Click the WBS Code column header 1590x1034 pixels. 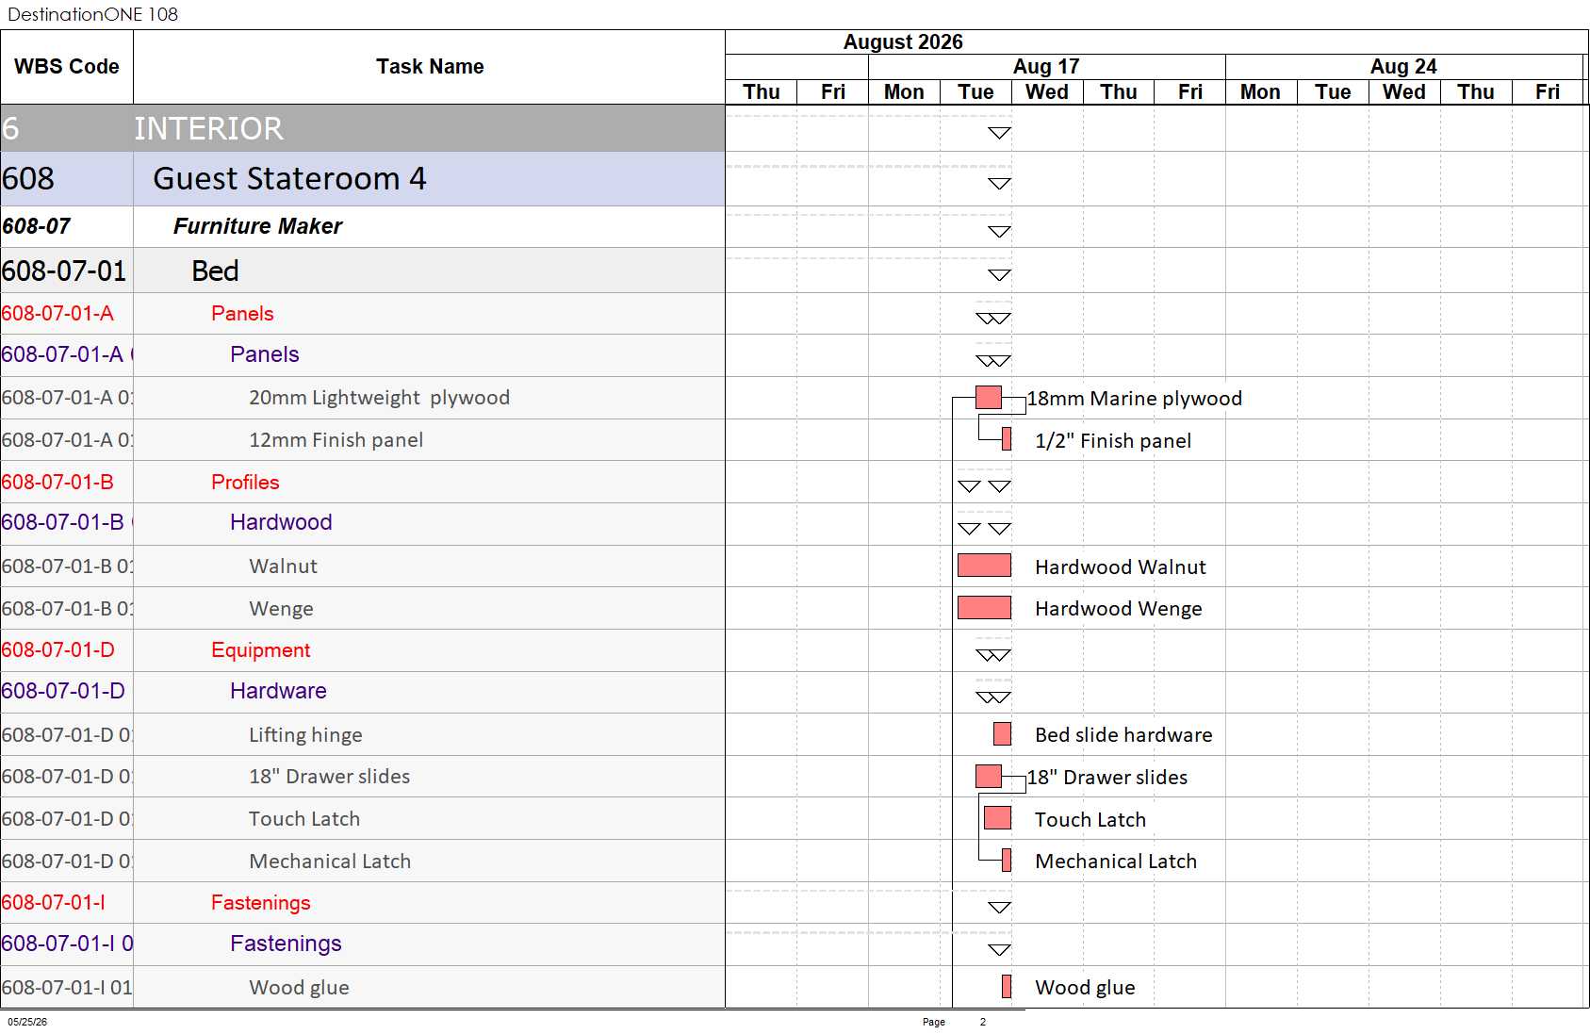(x=67, y=67)
